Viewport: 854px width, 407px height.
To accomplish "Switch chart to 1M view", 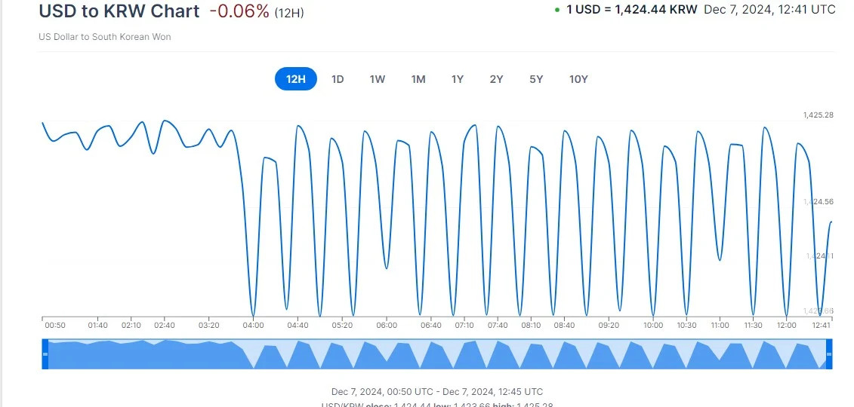I will 418,79.
